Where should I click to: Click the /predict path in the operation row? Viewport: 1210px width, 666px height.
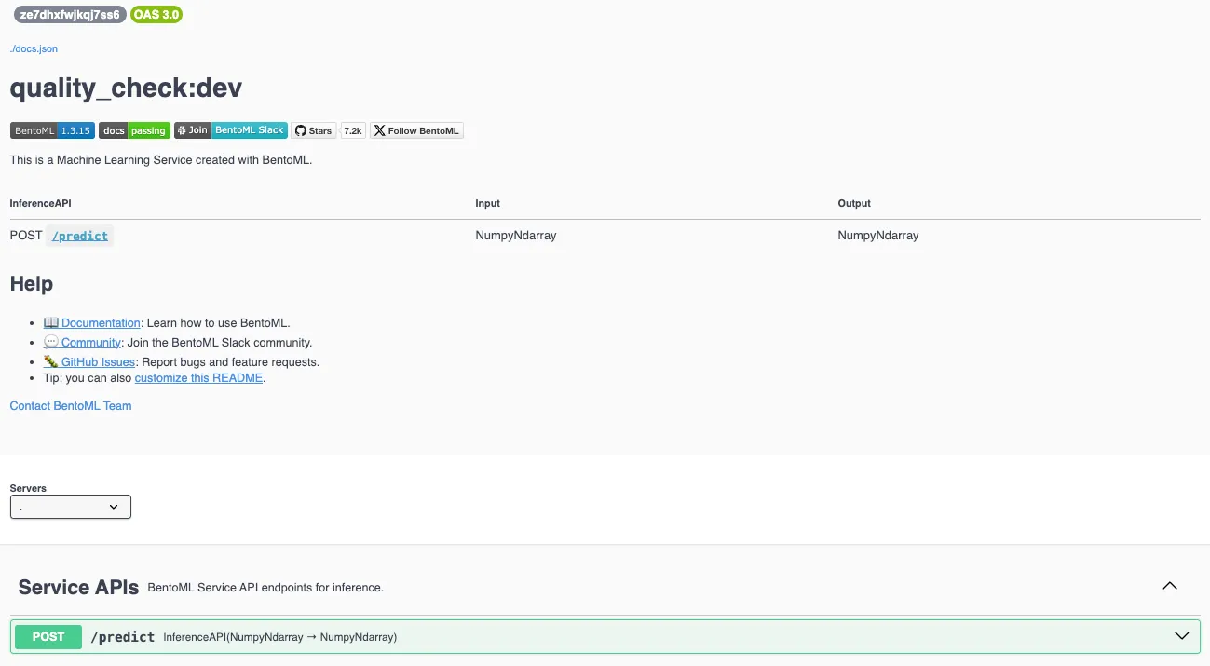click(122, 637)
